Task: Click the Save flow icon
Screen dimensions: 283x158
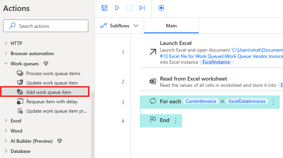Action: (104, 8)
